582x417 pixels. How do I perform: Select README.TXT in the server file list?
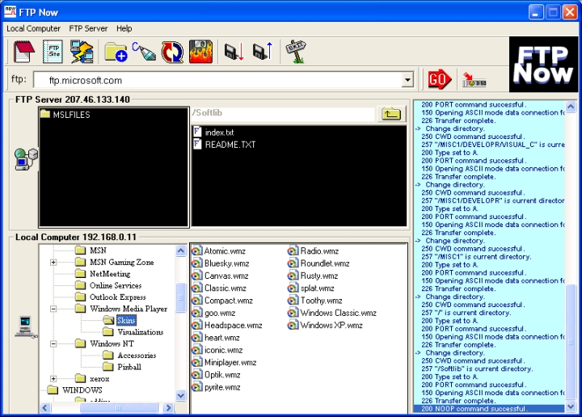(x=225, y=145)
